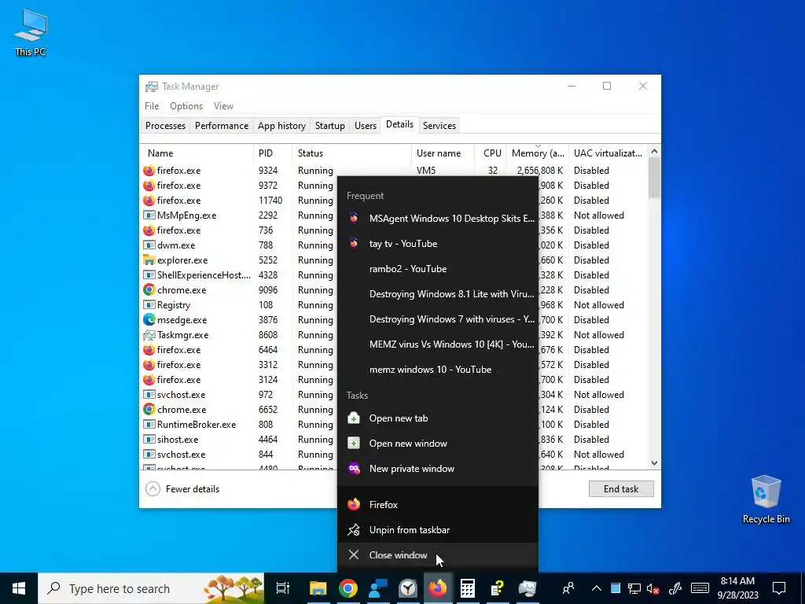Open the File menu in Task Manager

[x=152, y=106]
